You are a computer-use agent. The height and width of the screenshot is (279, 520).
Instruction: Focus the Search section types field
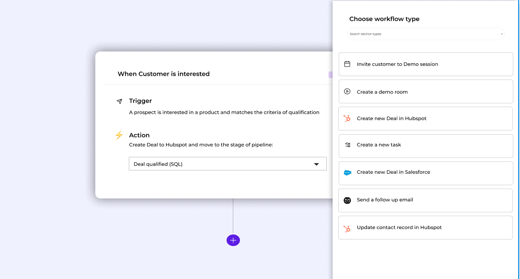pos(420,34)
